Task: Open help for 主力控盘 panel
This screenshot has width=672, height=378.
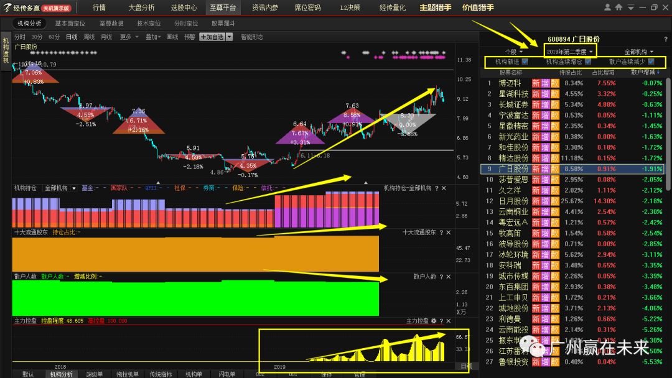Action: [441, 321]
